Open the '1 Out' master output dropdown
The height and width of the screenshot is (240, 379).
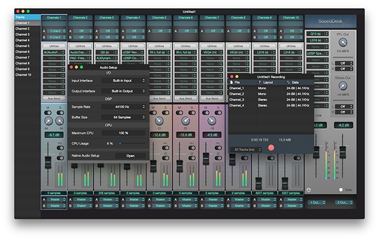(316, 203)
